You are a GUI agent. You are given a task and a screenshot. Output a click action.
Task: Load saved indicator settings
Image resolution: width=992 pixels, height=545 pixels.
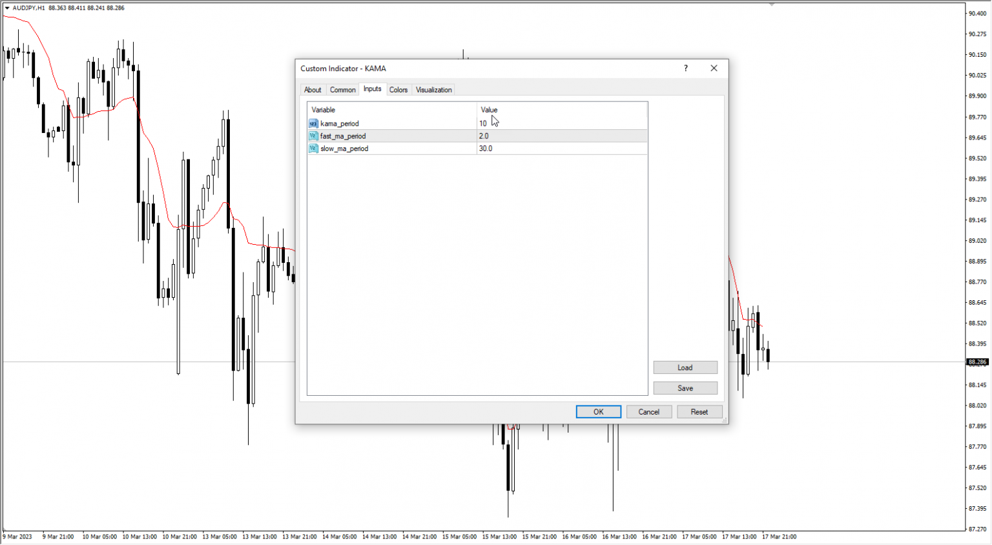tap(685, 367)
